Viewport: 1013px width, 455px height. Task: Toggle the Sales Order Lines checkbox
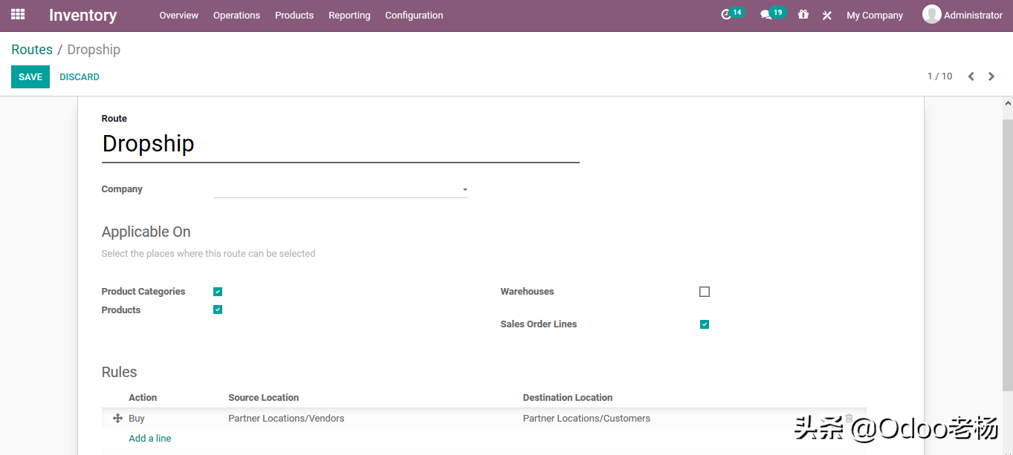(705, 324)
